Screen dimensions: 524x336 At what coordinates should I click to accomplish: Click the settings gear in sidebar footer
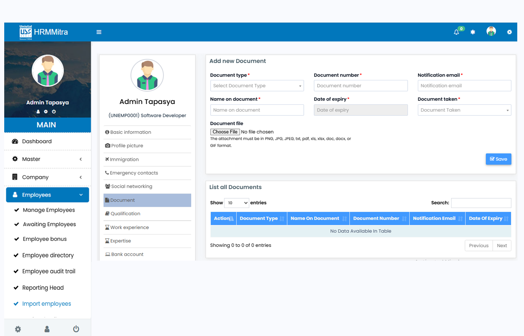coord(18,329)
